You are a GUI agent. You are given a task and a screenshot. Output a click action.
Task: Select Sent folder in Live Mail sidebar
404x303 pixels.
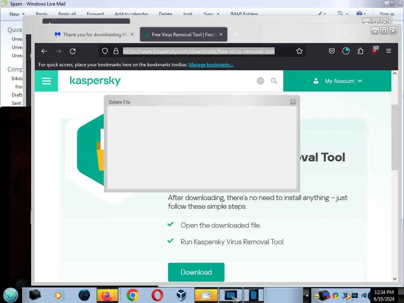tap(17, 103)
